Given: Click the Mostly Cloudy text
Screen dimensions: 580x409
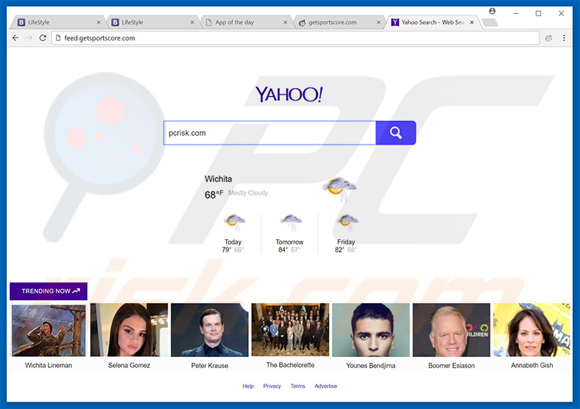Looking at the screenshot, I should coord(248,193).
